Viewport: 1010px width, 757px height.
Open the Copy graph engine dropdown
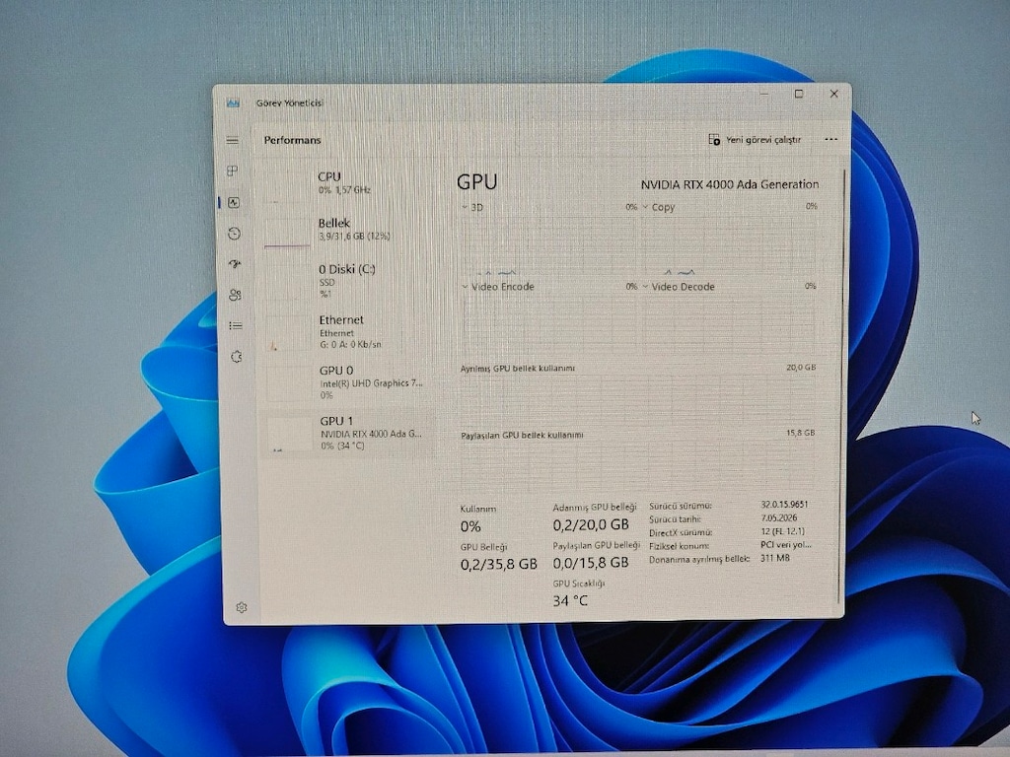click(x=659, y=207)
